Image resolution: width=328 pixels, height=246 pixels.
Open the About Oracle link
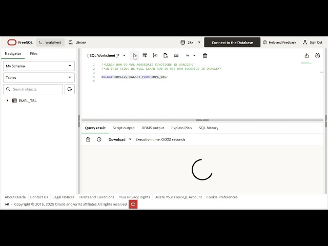pyautogui.click(x=15, y=197)
